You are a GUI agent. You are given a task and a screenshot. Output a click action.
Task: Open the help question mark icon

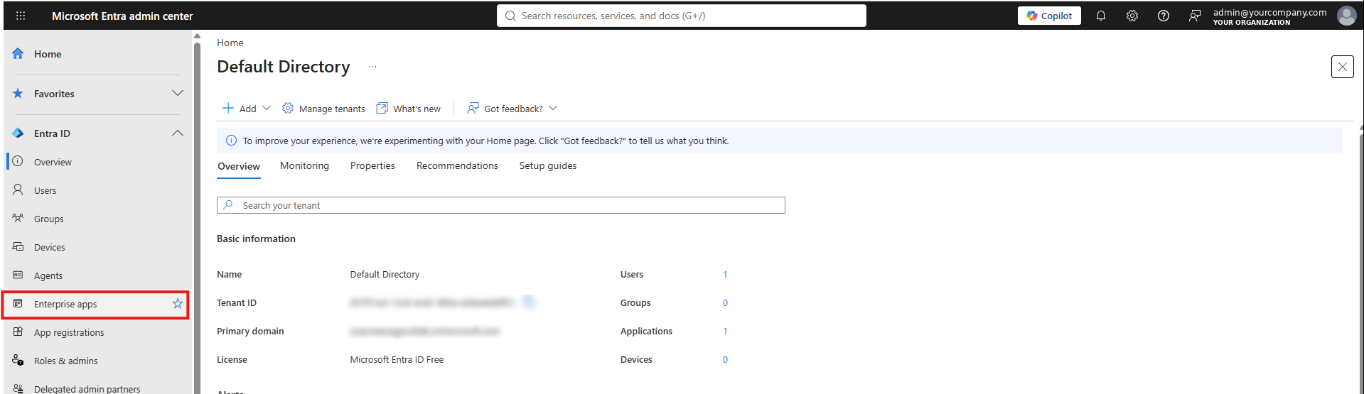pos(1164,16)
